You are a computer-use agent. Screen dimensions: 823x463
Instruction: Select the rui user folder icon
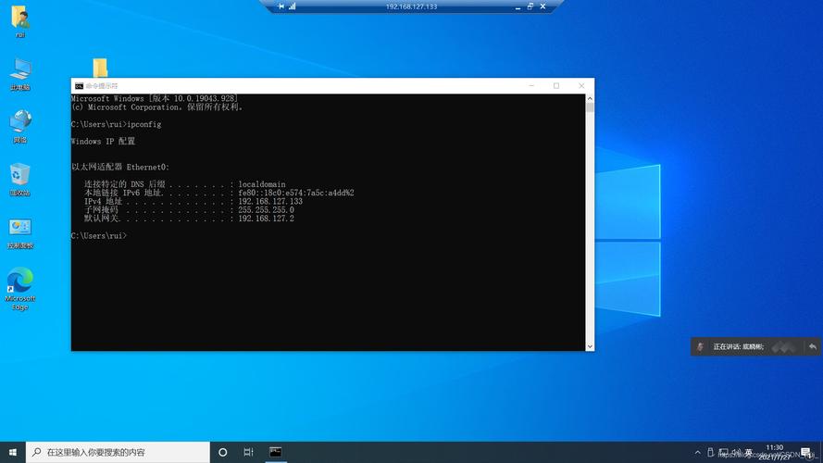pos(20,21)
